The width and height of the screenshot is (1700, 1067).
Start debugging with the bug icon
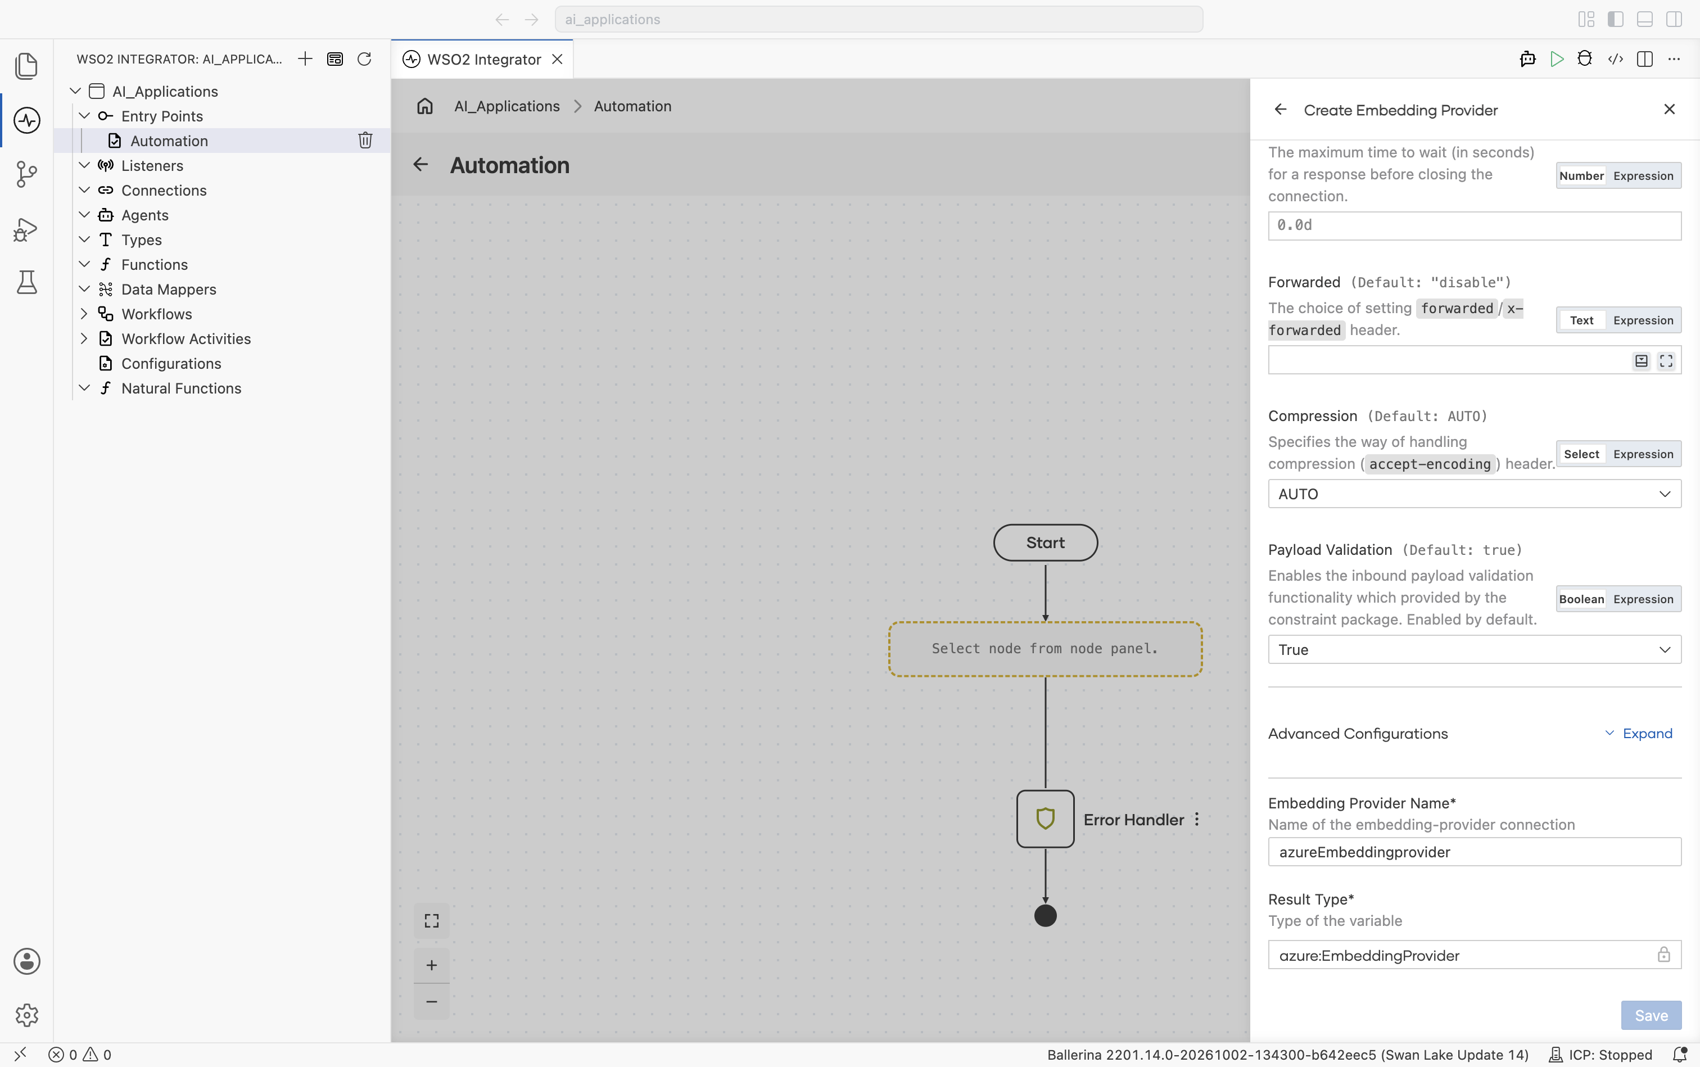coord(1585,59)
